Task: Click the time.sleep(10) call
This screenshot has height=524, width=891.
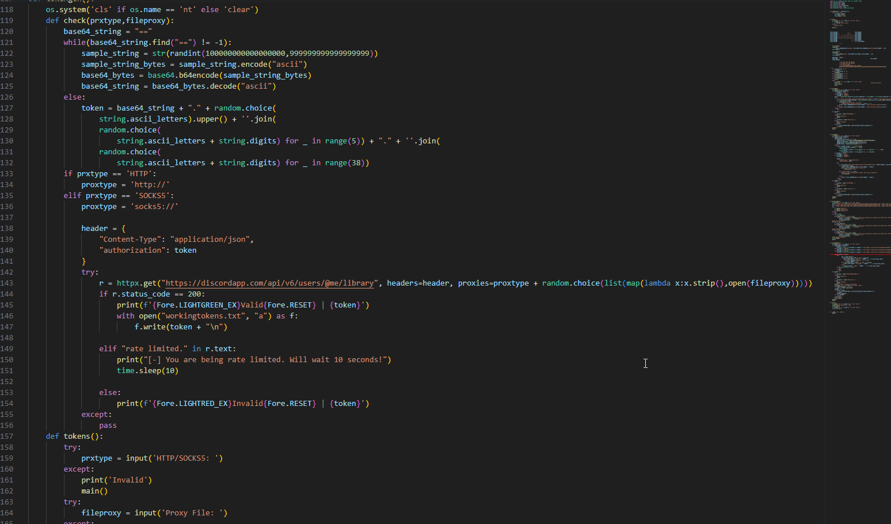Action: coord(147,371)
